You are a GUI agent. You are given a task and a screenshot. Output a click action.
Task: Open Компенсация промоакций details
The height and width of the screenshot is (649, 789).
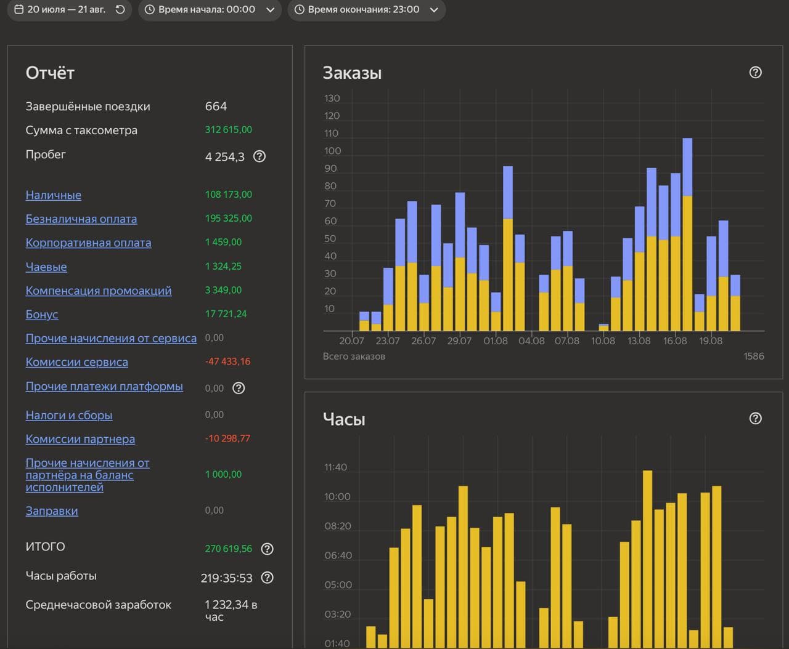pyautogui.click(x=99, y=291)
